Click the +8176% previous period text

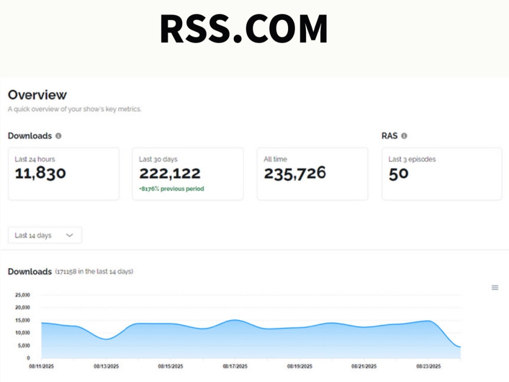(x=172, y=189)
